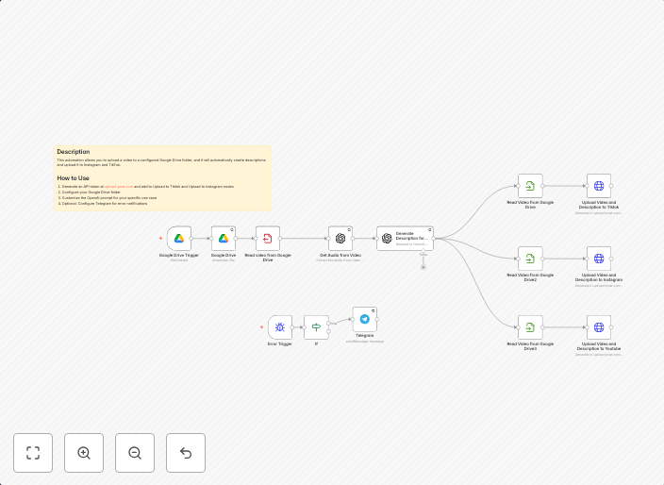Screen dimensions: 664x485
Task: Select the Google Drive download file node
Action: click(x=224, y=239)
